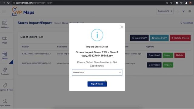Click the WP Maps logo
194x109 pixels.
click(x=23, y=11)
